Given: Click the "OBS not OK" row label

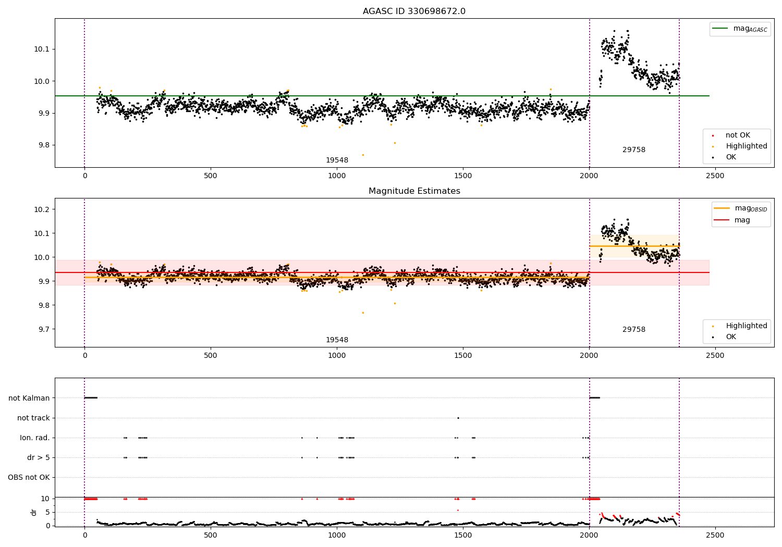Looking at the screenshot, I should 29,477.
